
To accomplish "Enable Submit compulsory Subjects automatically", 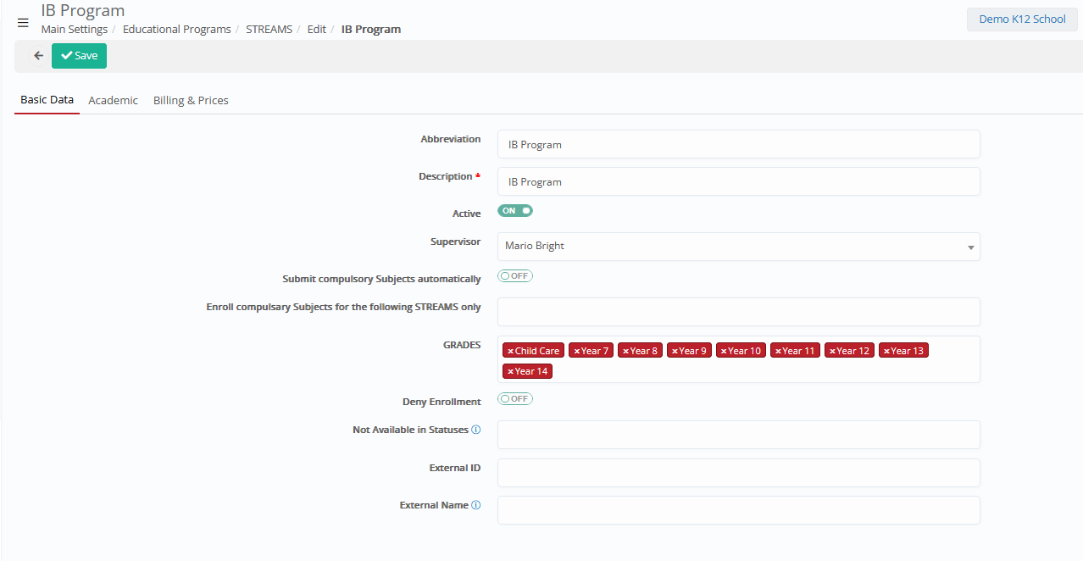I will point(515,275).
